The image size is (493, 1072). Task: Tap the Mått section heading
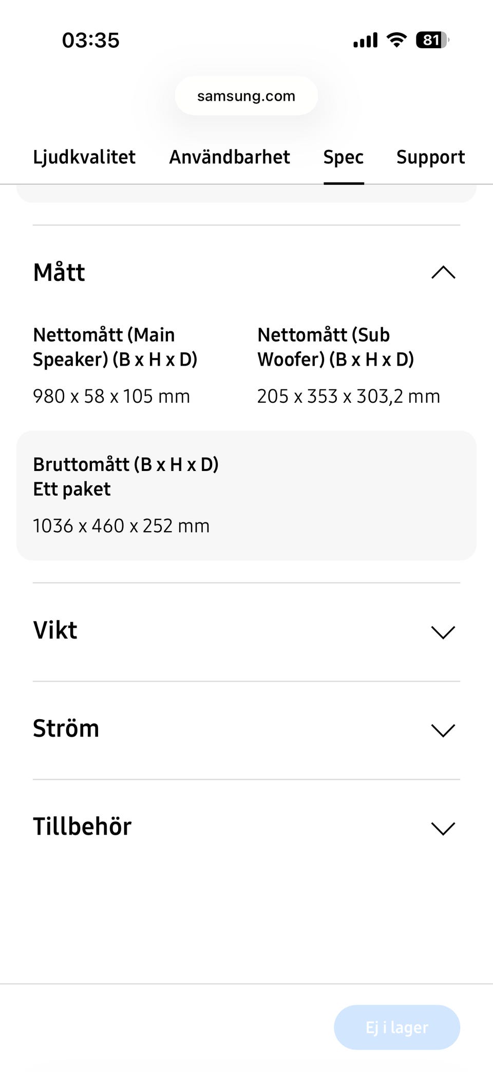click(x=59, y=272)
